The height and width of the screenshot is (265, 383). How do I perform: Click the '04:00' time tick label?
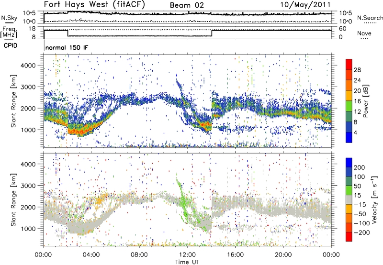tap(91, 255)
